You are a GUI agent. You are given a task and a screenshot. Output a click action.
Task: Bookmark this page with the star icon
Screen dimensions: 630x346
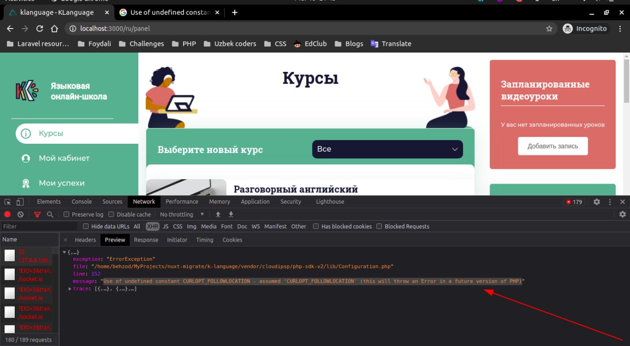[x=549, y=29]
